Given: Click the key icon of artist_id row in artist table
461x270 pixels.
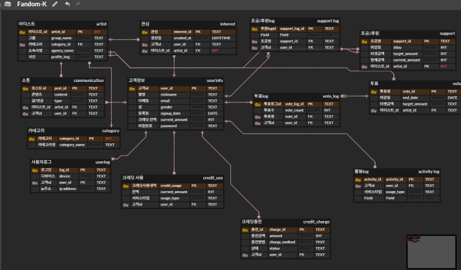Looking at the screenshot, I should coord(22,32).
